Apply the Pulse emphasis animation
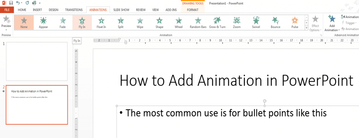 (295, 22)
